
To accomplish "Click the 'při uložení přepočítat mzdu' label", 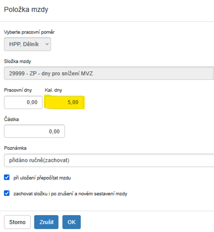I will tap(42, 178).
